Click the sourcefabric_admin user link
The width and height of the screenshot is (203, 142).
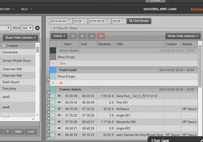click(x=155, y=9)
